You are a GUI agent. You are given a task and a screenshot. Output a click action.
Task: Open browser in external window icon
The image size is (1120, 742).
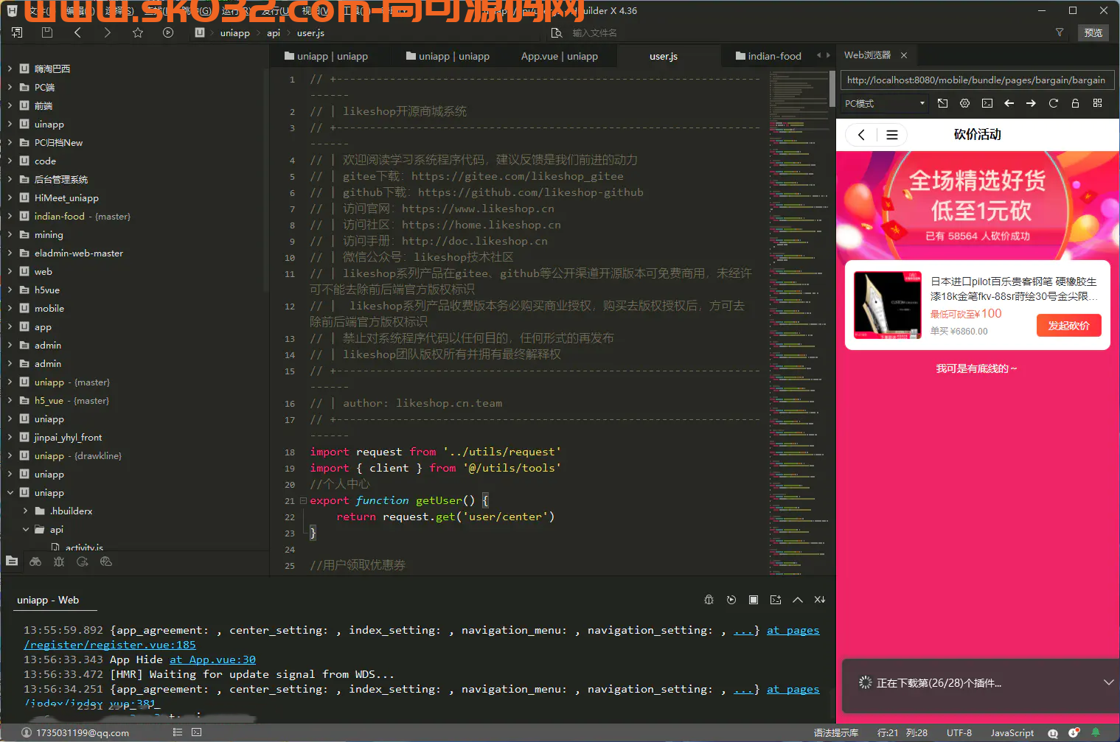[x=942, y=103]
